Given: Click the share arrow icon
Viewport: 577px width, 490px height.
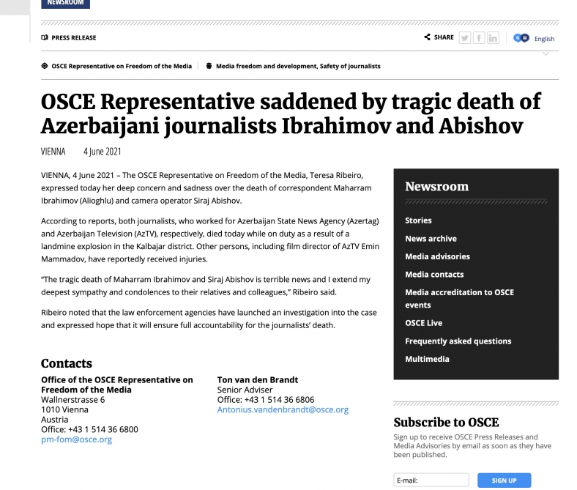Looking at the screenshot, I should [427, 37].
